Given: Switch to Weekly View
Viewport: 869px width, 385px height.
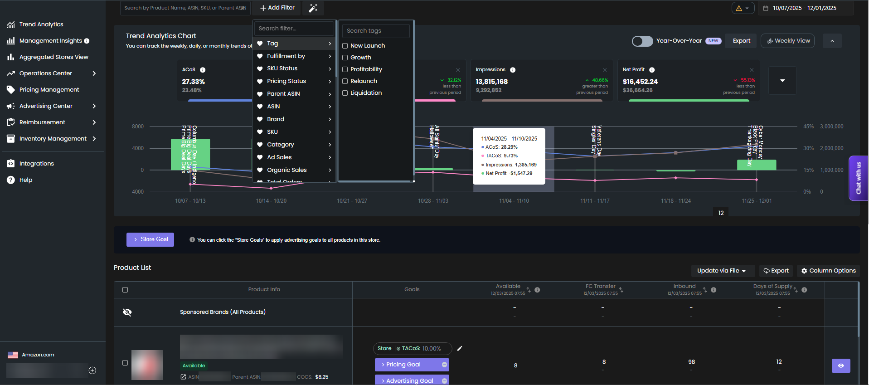Looking at the screenshot, I should pos(788,41).
